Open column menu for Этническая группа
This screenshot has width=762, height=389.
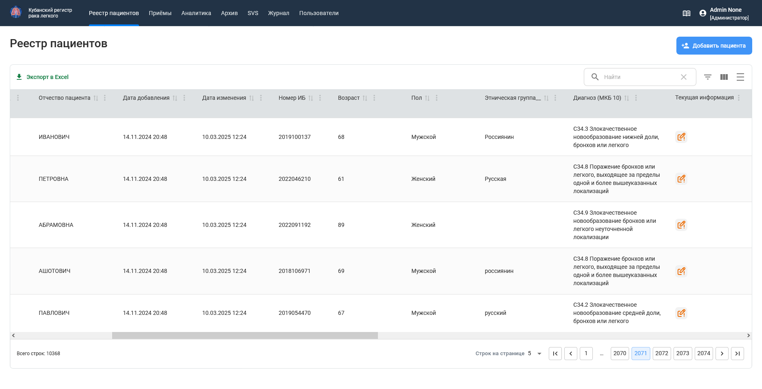555,98
